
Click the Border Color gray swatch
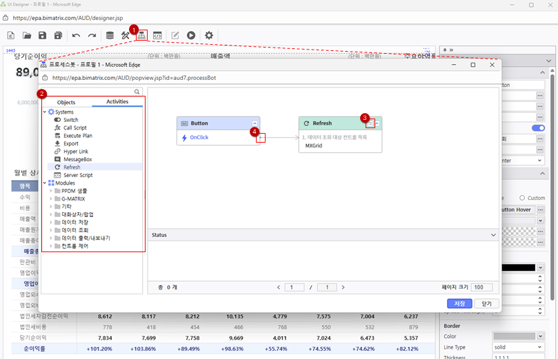click(513, 336)
